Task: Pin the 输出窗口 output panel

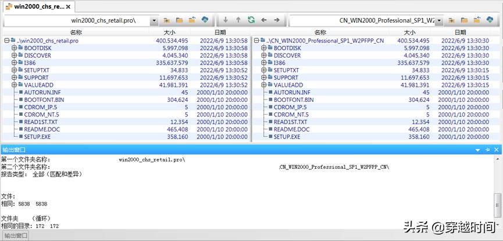Action: [x=488, y=150]
